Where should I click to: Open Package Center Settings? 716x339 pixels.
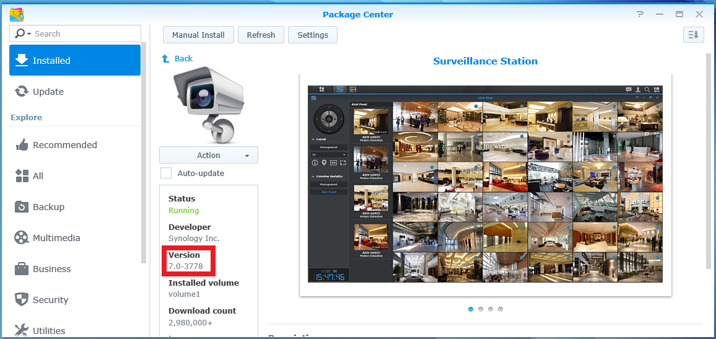click(313, 35)
